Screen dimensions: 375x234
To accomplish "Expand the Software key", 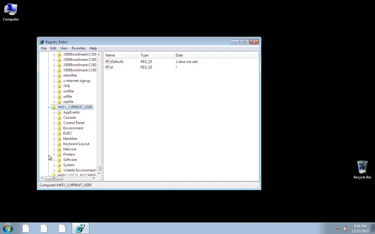I will pos(54,160).
